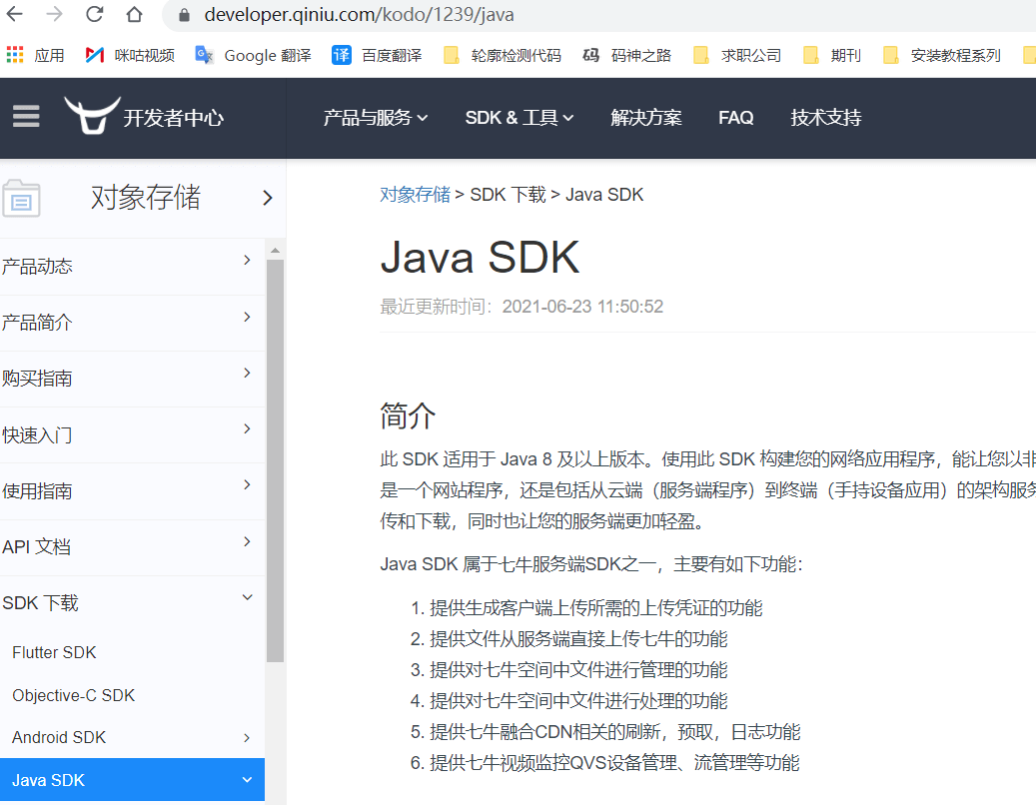
Task: Expand the 产品动态 sidebar section
Action: 132,266
